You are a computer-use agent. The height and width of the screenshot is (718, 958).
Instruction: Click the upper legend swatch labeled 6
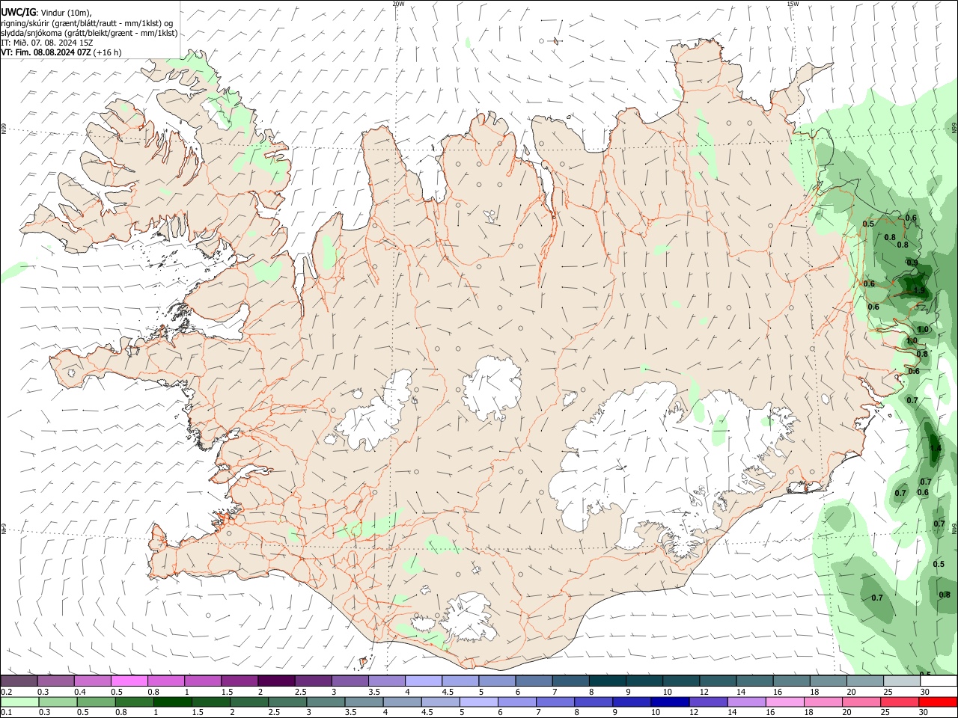pyautogui.click(x=533, y=681)
